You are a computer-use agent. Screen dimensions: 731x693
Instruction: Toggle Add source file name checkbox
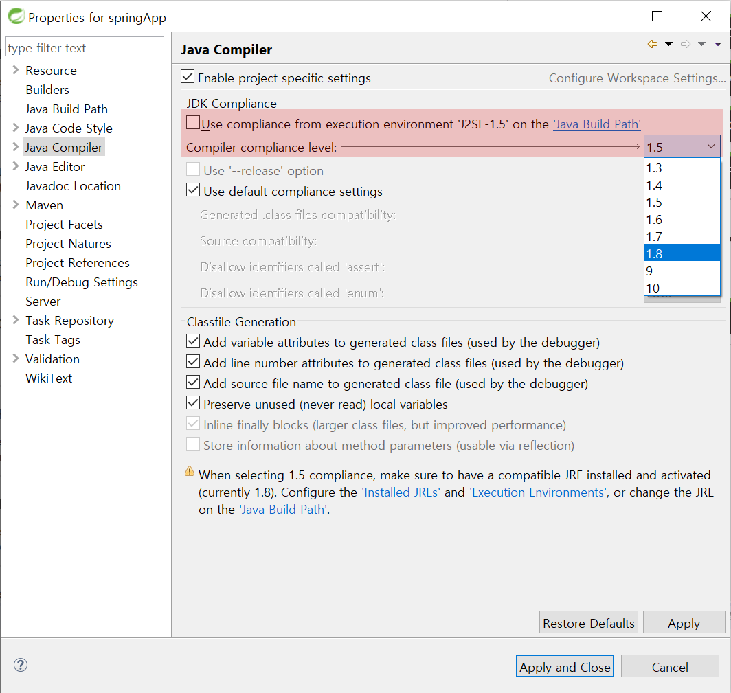[x=193, y=382]
